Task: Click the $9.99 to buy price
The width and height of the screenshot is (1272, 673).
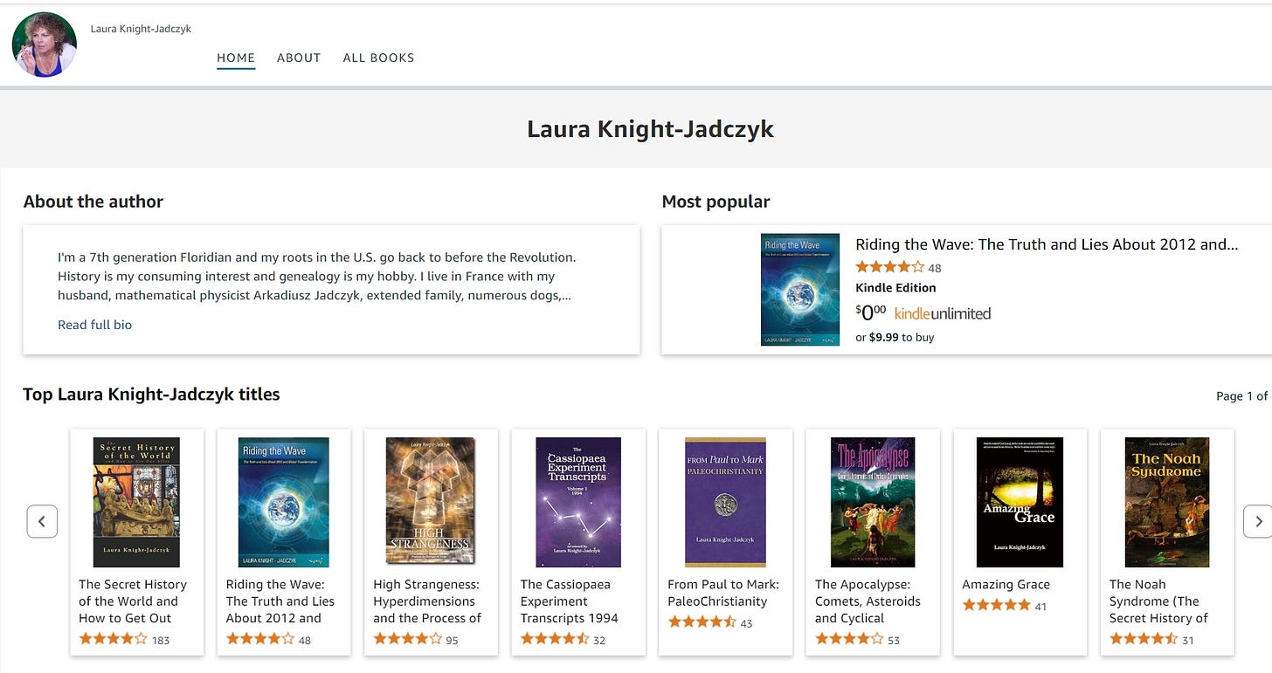Action: coord(895,337)
